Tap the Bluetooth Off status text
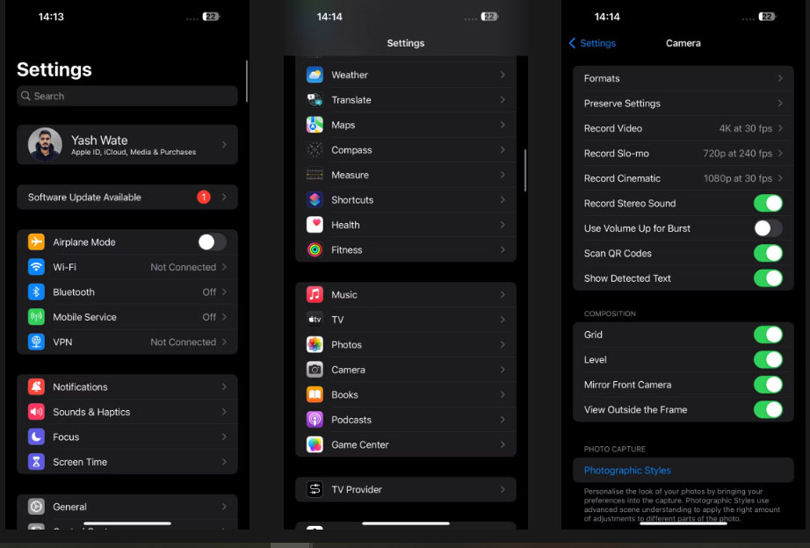Screen dimensions: 810x548 (209, 292)
